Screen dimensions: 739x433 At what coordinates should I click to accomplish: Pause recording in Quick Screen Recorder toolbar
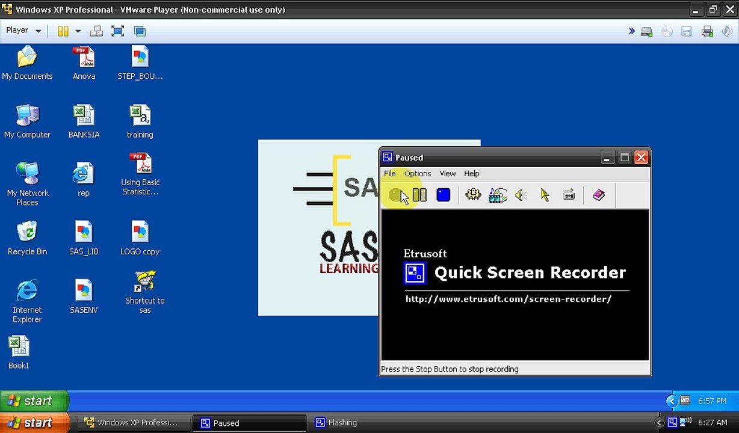pyautogui.click(x=419, y=195)
